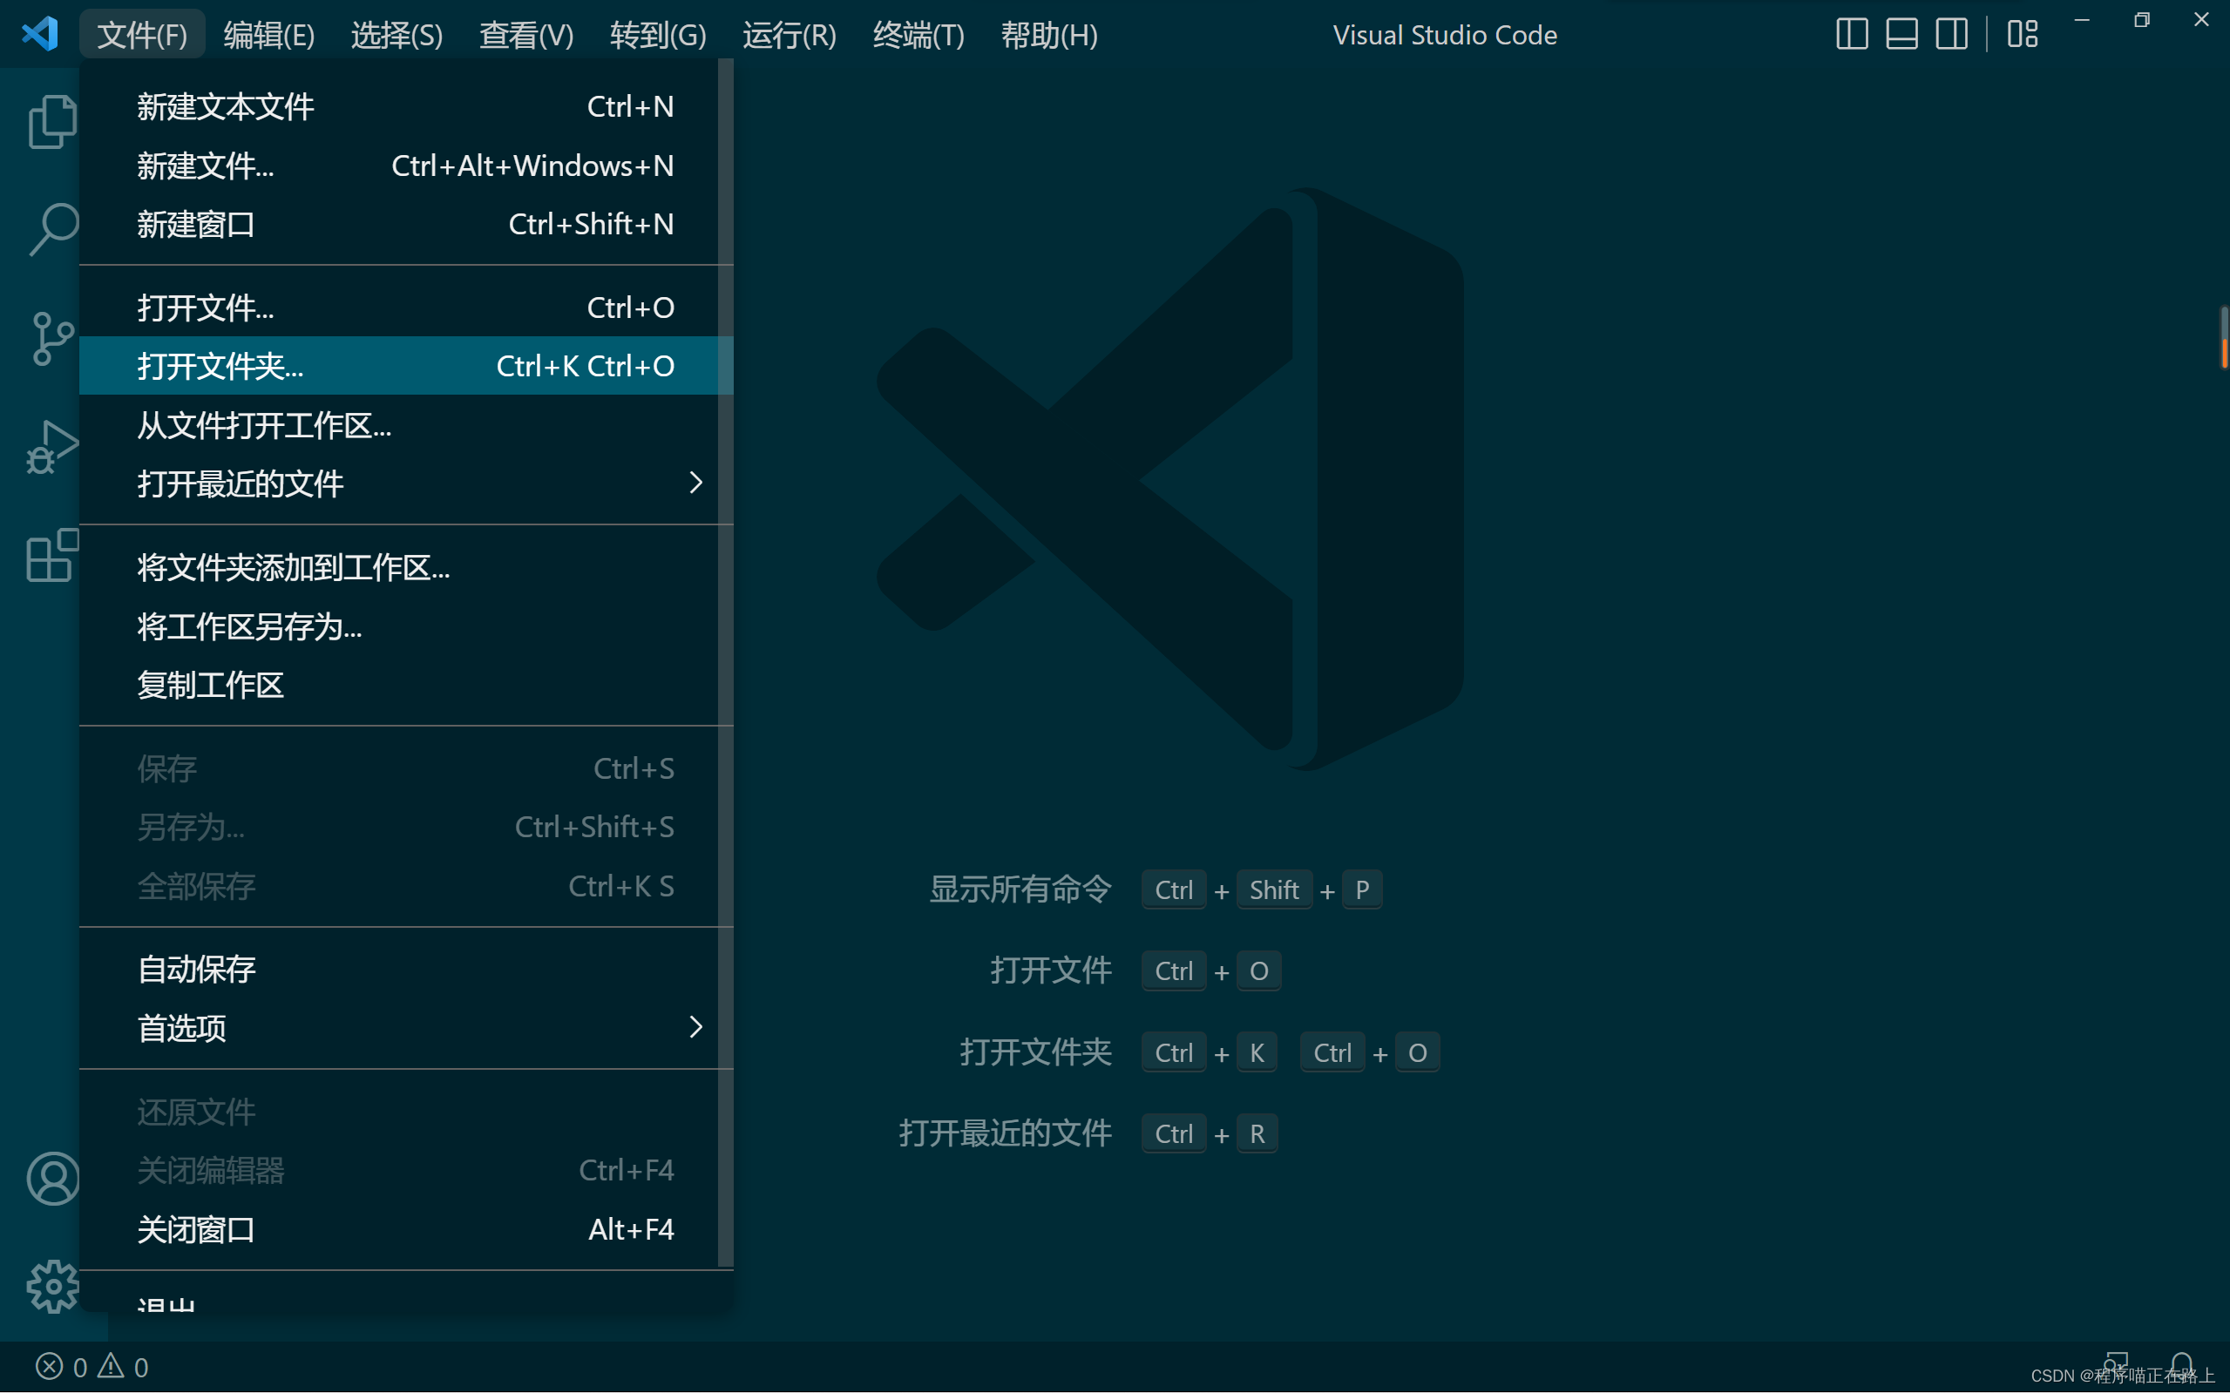The width and height of the screenshot is (2230, 1393).
Task: Toggle secondary side bar layout icon
Action: [x=1952, y=34]
